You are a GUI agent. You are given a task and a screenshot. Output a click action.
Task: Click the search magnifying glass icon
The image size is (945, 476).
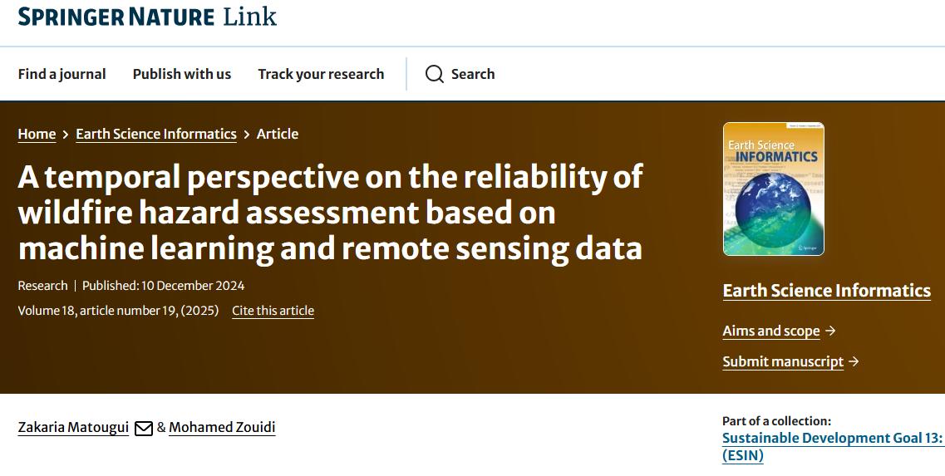(435, 74)
